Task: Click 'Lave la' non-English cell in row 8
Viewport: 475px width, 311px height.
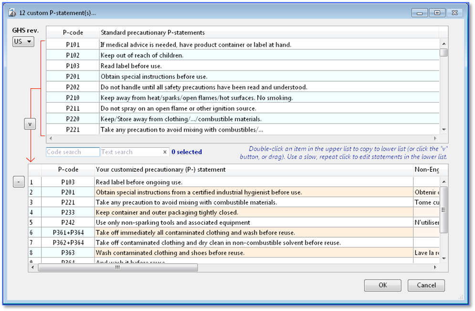Action: [426, 252]
